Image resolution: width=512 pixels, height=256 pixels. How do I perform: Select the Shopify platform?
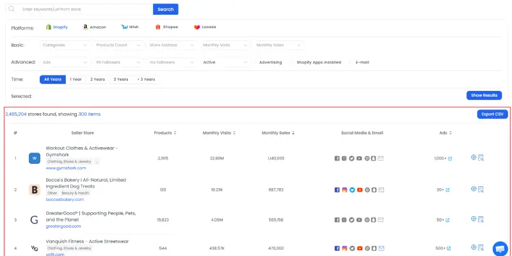[x=57, y=27]
